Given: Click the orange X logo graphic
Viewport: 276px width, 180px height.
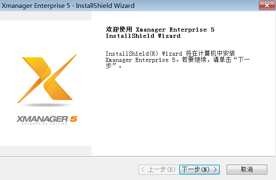Looking at the screenshot, I should coord(47,79).
